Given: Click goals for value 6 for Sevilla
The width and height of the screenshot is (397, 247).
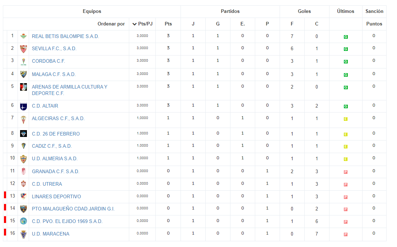Looking at the screenshot, I should (x=292, y=48).
